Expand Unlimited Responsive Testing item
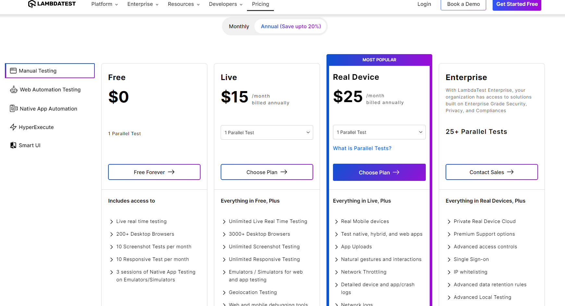This screenshot has width=565, height=306. (x=261, y=259)
